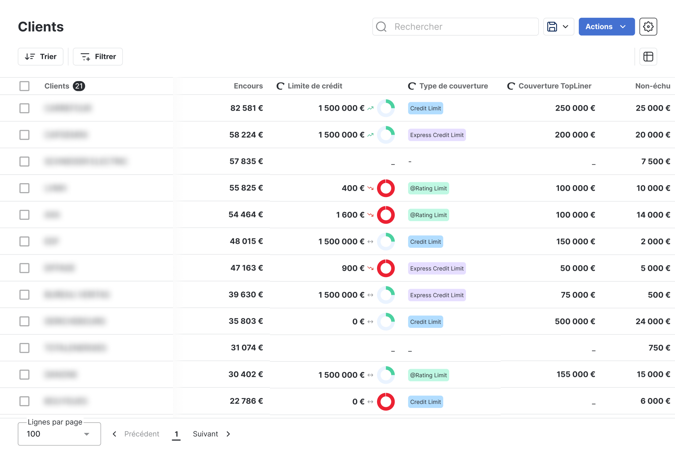Expand the save view chevron menu
Viewport: 675px width, 454px height.
[566, 27]
